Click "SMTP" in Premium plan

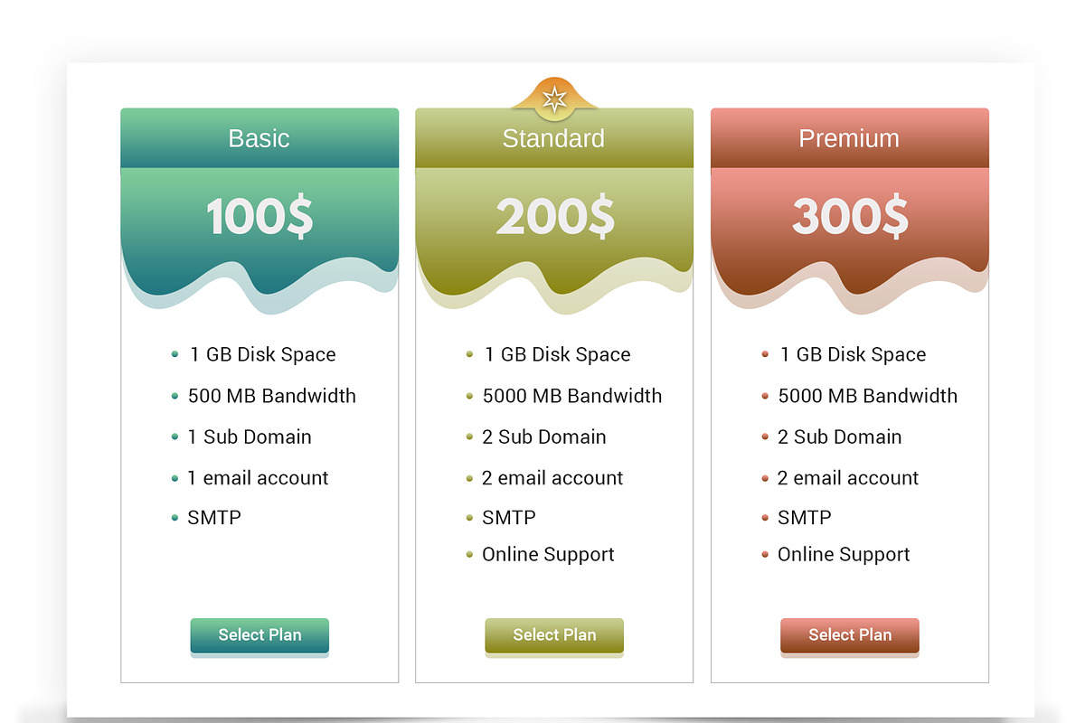click(x=805, y=518)
